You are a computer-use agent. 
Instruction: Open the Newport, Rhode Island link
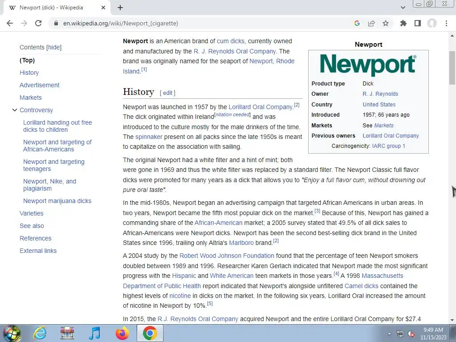[272, 61]
